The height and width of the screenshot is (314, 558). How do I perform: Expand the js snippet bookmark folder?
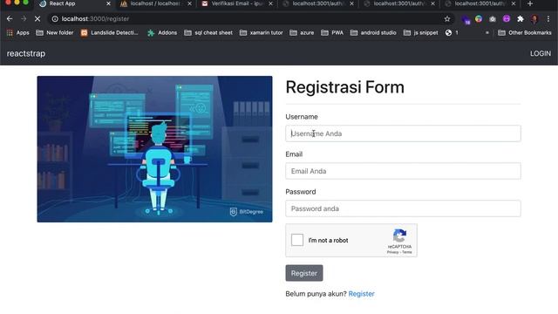(420, 33)
